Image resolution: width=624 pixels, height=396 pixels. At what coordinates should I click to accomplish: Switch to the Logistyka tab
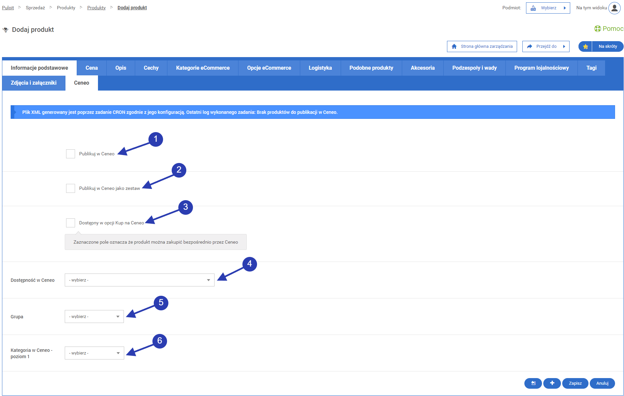(x=320, y=68)
